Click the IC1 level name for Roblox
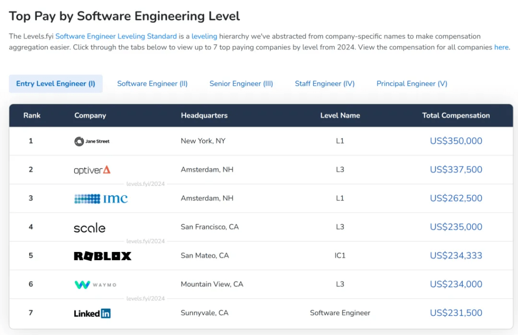Image resolution: width=518 pixels, height=335 pixels. click(x=340, y=256)
